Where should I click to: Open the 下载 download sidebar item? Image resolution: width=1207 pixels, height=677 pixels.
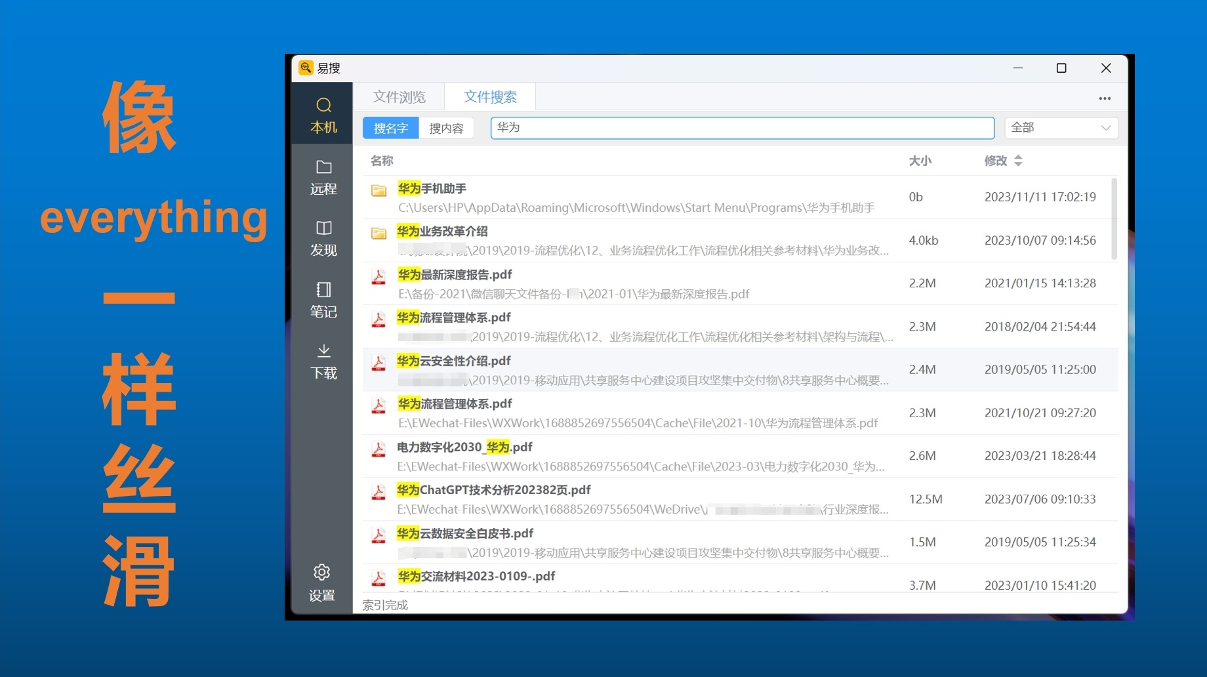323,361
